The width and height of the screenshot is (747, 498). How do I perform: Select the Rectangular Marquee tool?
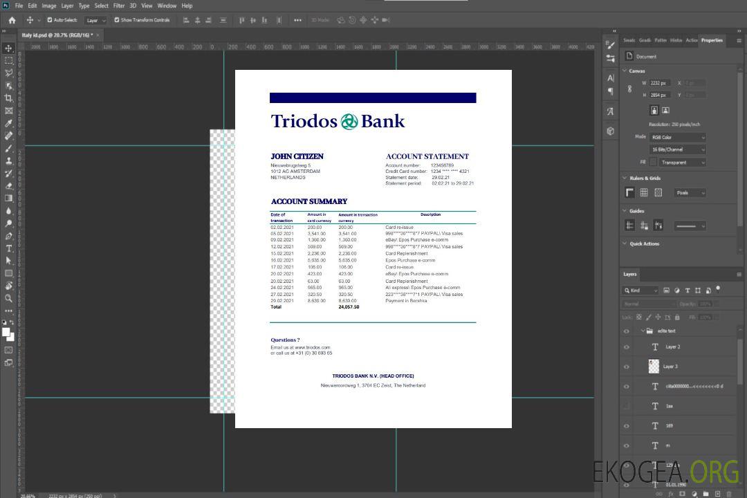coord(8,61)
